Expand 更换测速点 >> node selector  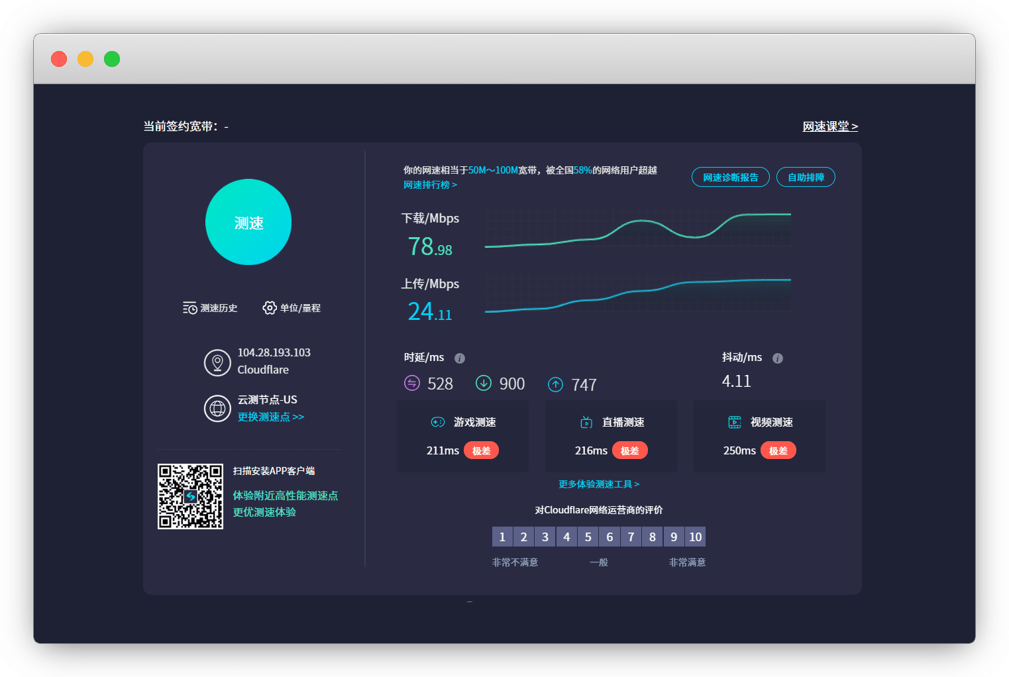[x=271, y=417]
